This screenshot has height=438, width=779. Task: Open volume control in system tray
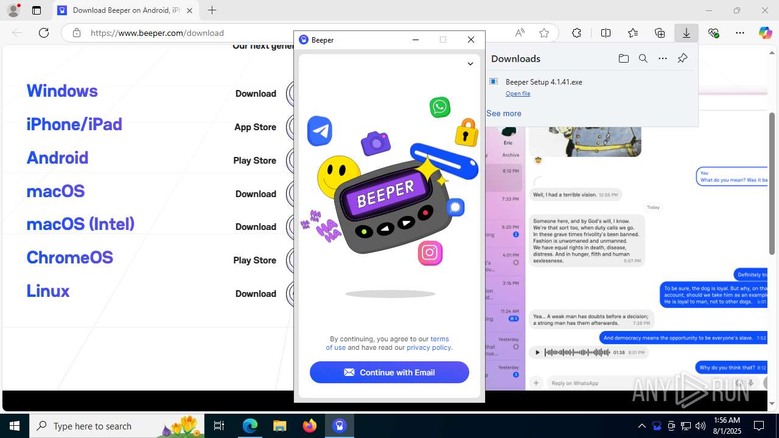(x=700, y=426)
